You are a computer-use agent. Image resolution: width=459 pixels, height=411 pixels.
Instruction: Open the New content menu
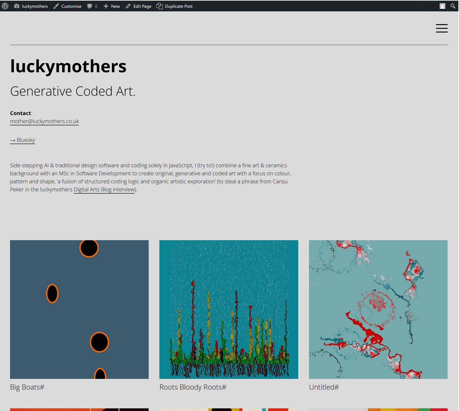[x=112, y=6]
